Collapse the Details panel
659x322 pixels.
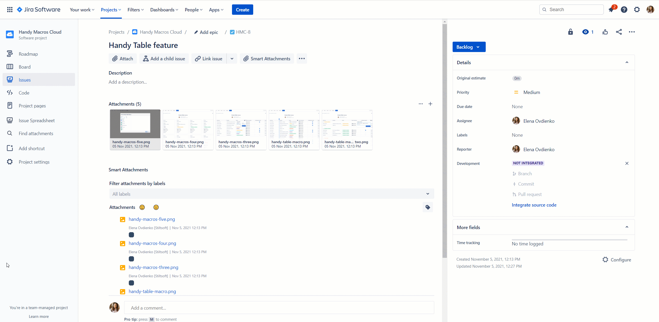click(x=627, y=62)
